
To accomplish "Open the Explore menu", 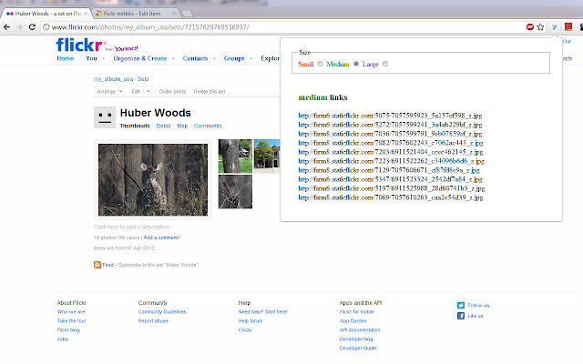I will [x=270, y=58].
